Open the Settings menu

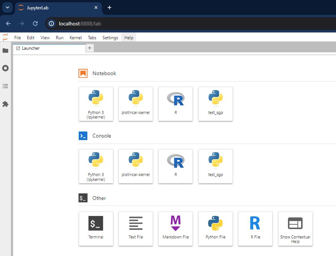pos(110,38)
